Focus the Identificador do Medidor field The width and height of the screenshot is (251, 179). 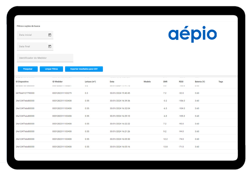pyautogui.click(x=45, y=58)
